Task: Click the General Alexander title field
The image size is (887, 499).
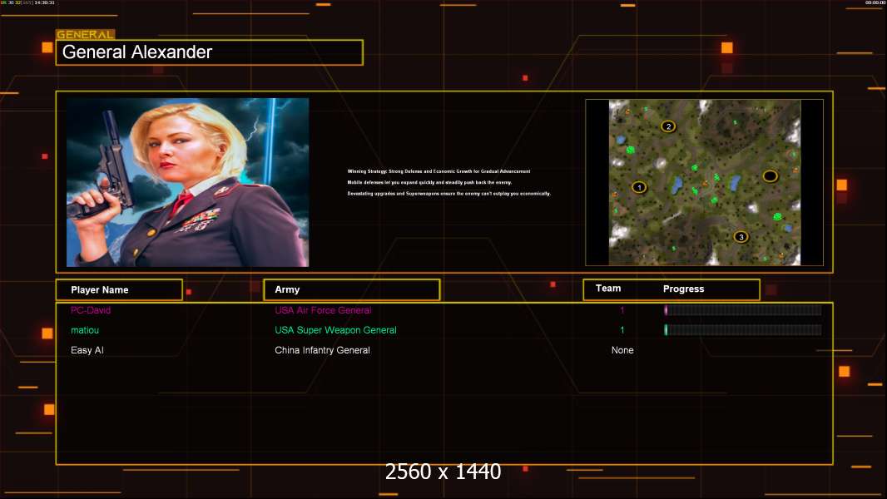Action: 210,52
